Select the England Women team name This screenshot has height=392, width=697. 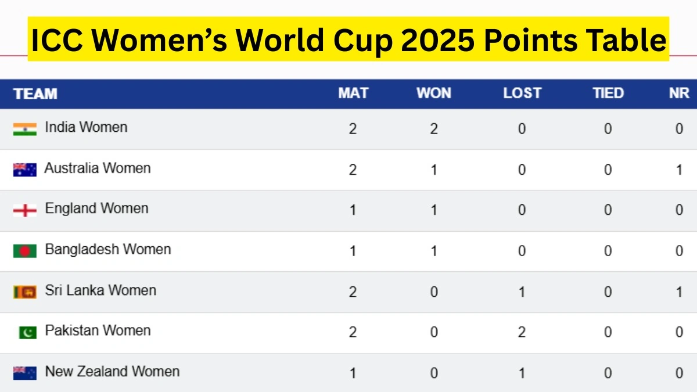96,208
